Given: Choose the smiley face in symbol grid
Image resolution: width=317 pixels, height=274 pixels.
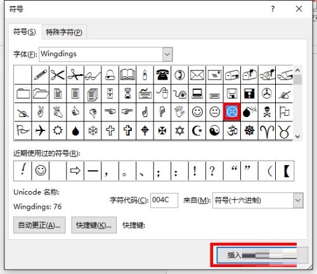Looking at the screenshot, I should (x=197, y=112).
